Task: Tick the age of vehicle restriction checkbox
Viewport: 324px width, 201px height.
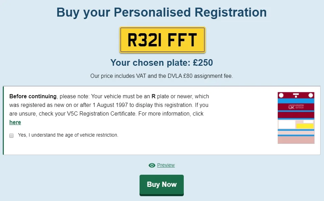Action: (x=11, y=135)
